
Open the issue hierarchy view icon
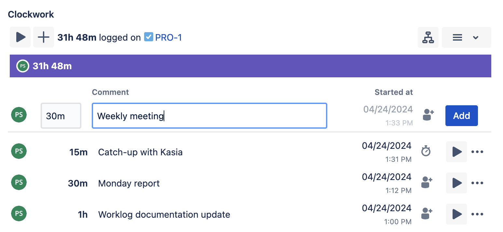point(428,37)
